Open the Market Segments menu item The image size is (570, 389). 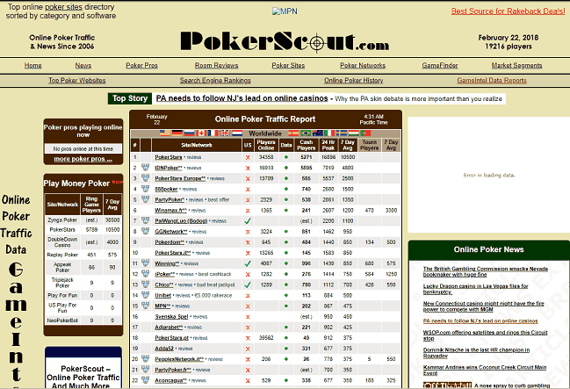(517, 66)
